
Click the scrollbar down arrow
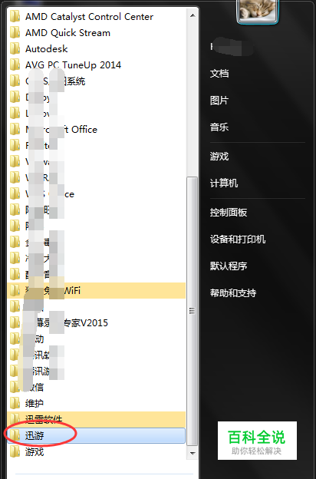(193, 453)
